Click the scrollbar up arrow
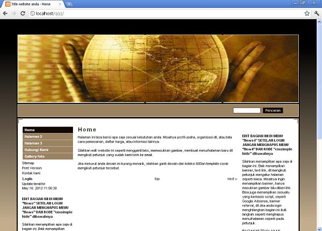This screenshot has height=231, width=322. click(319, 21)
